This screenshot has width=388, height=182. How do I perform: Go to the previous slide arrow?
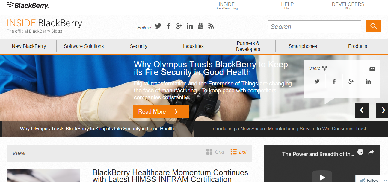362,111
